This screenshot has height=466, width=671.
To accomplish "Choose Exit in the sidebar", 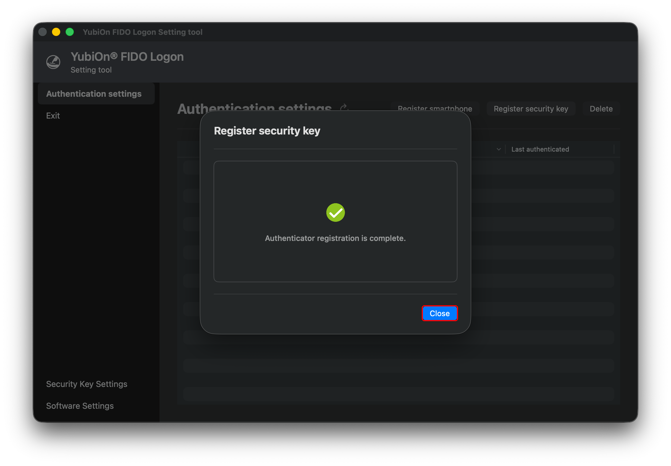I will coord(53,116).
